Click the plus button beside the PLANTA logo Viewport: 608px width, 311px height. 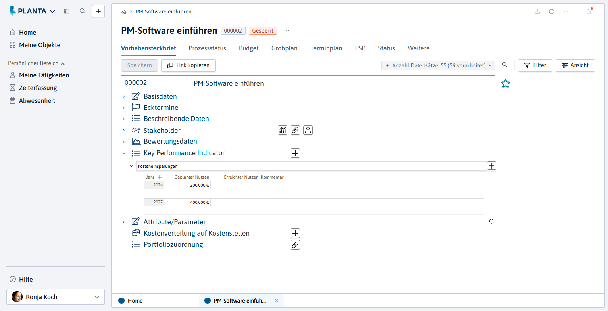click(x=98, y=11)
